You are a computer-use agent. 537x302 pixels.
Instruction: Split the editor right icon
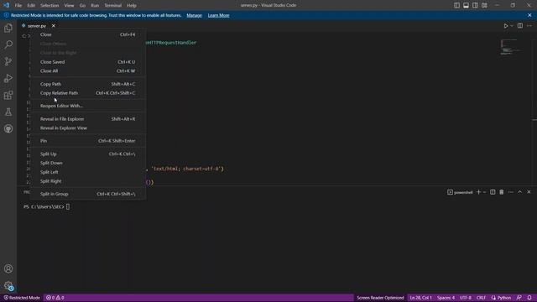(x=520, y=26)
